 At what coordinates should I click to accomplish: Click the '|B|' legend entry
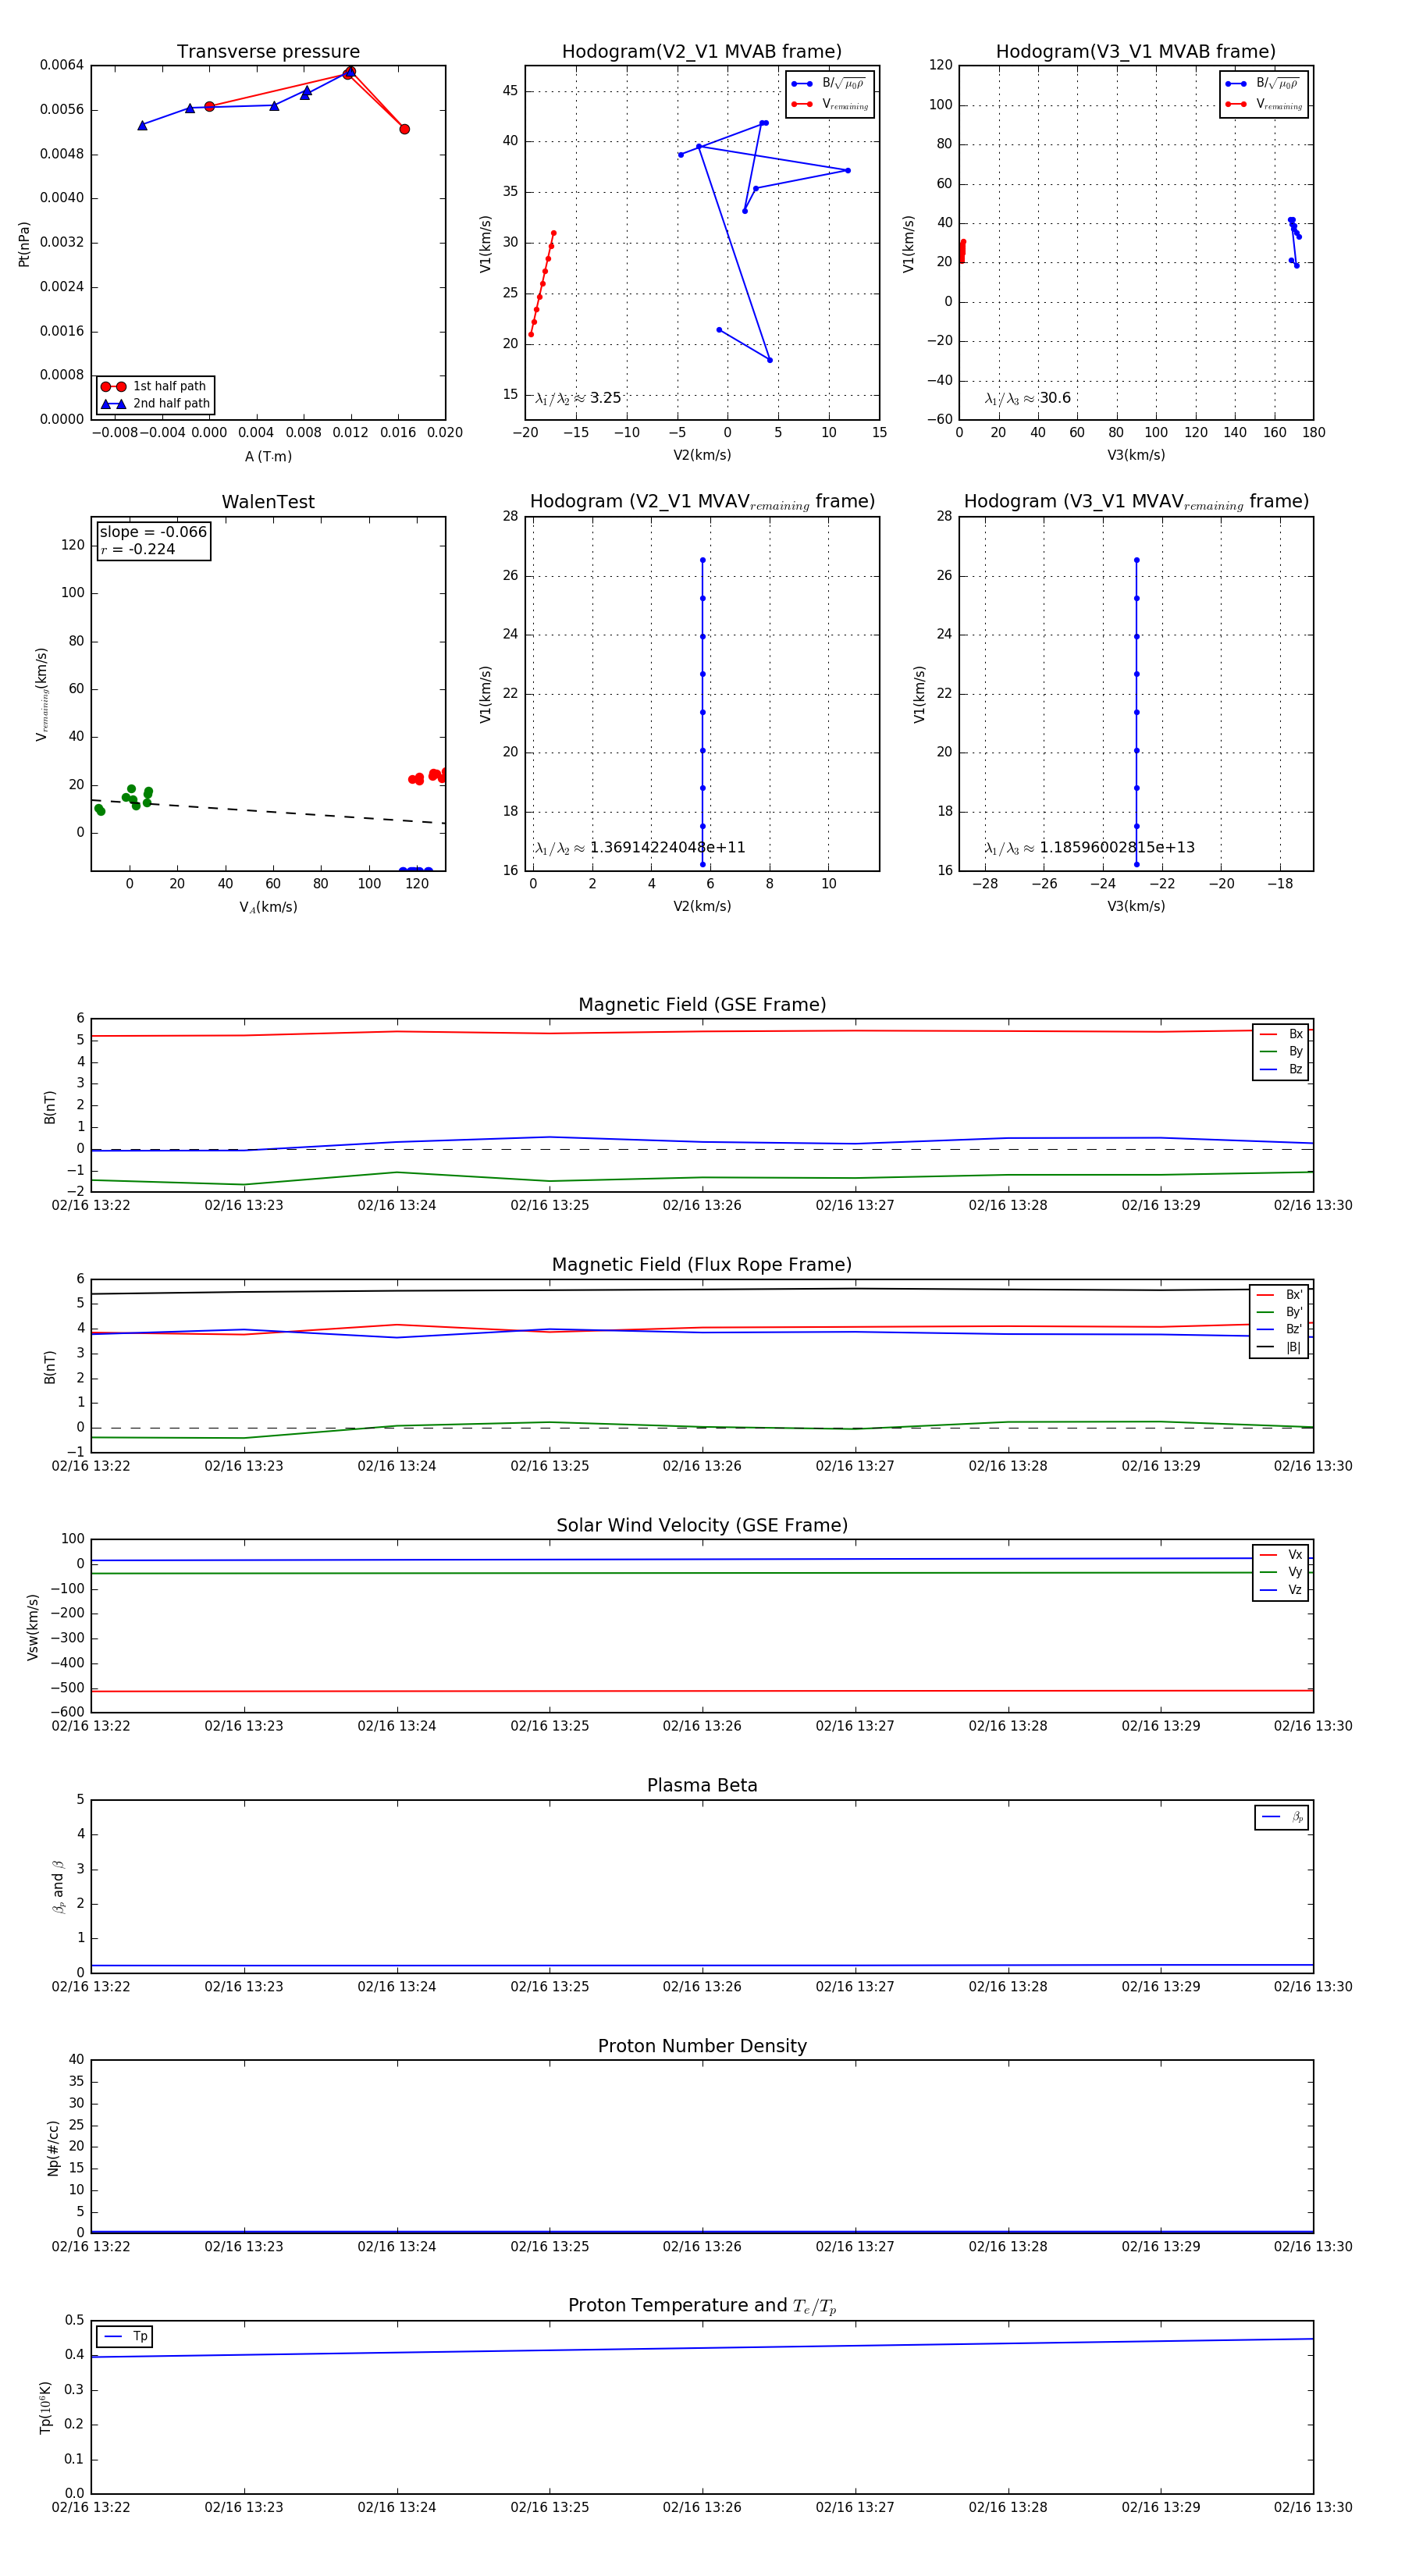click(1279, 1347)
